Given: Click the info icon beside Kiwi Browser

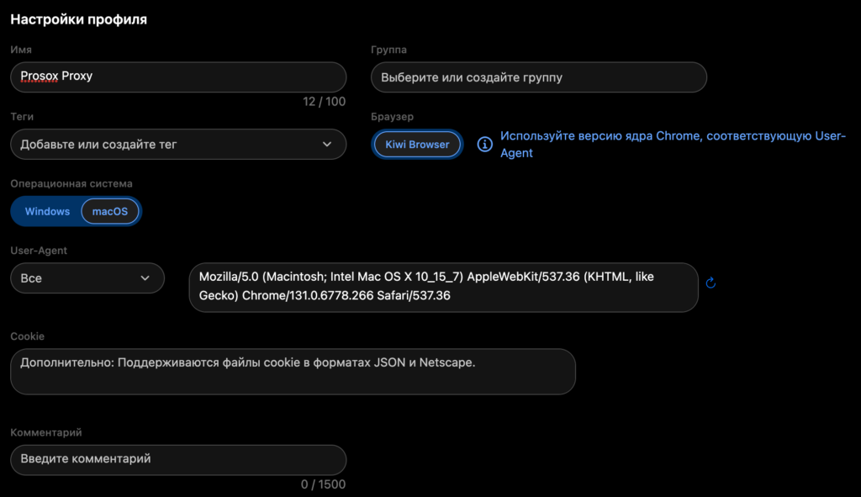Looking at the screenshot, I should 484,145.
